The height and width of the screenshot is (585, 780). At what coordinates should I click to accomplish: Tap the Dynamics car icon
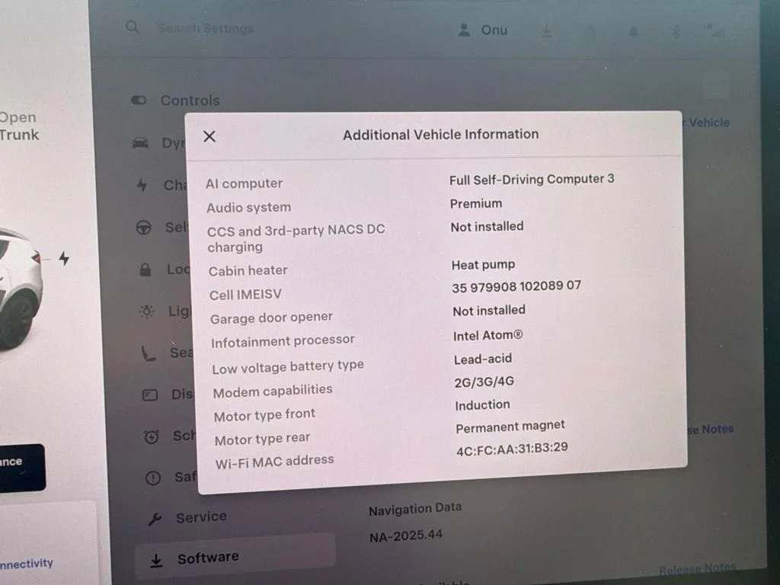pos(140,143)
